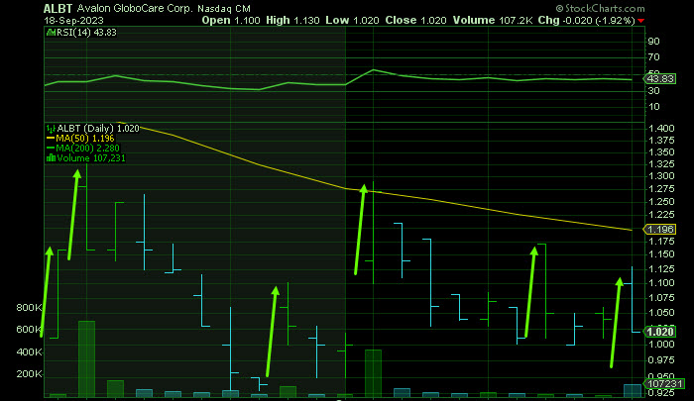The image size is (694, 401).
Task: Click the 0.975 price axis label
Action: pyautogui.click(x=661, y=359)
